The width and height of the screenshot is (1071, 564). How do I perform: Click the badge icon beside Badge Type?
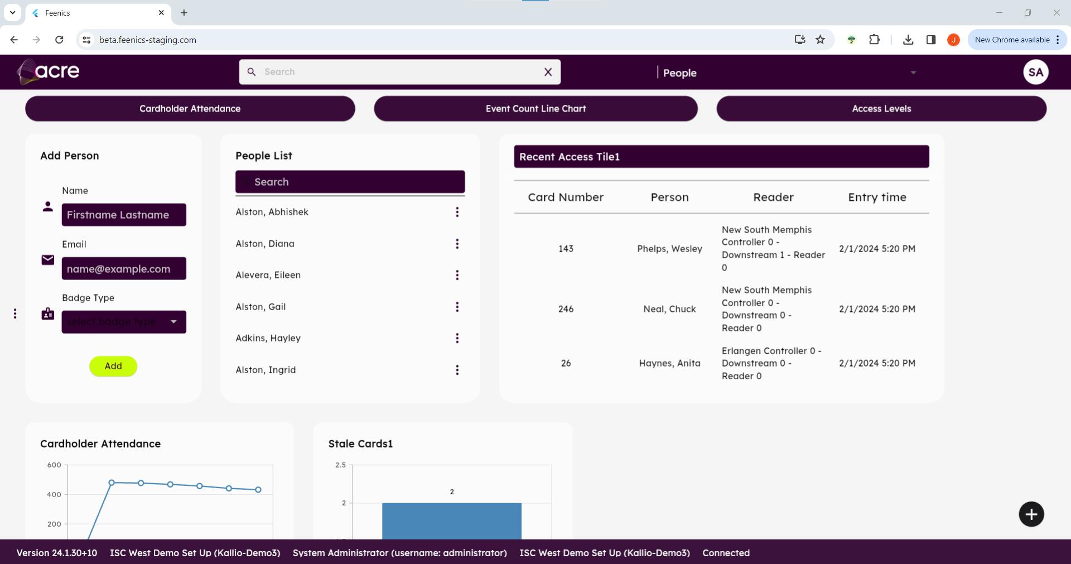point(47,314)
